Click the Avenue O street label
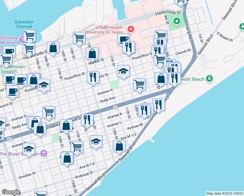 tap(84, 175)
